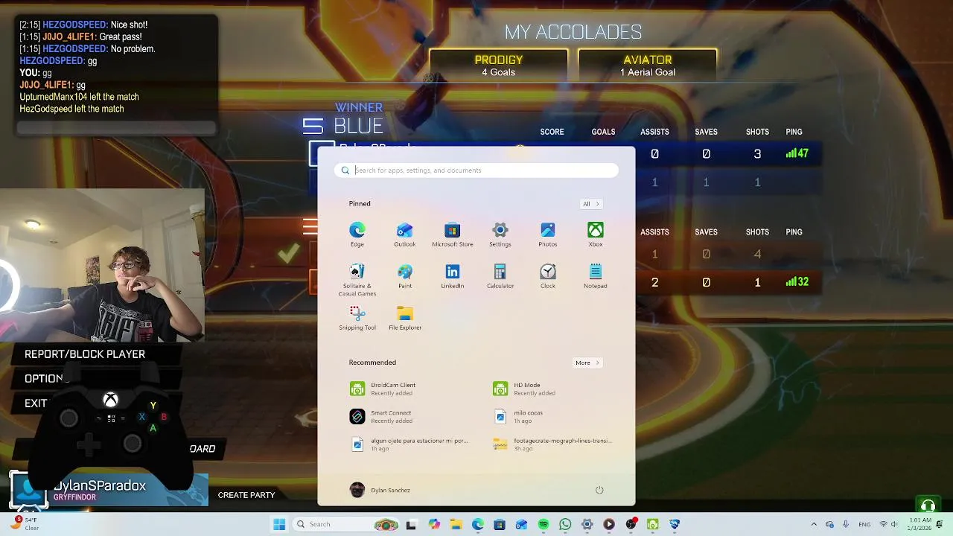Open the Snipping Tool

click(x=357, y=318)
